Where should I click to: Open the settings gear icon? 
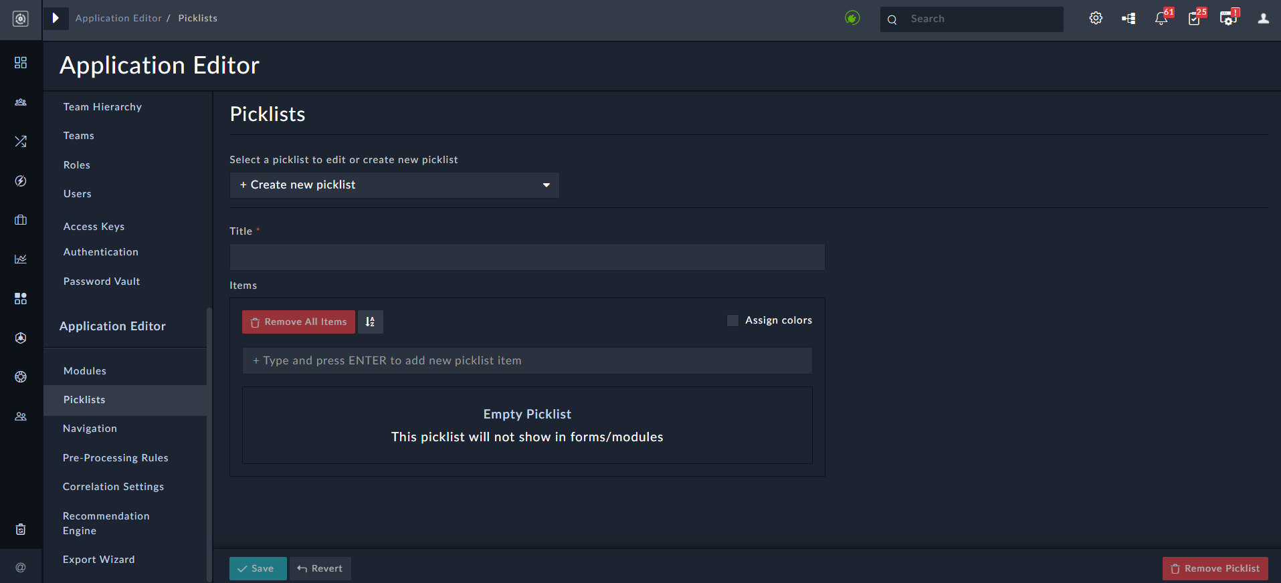coord(1096,18)
